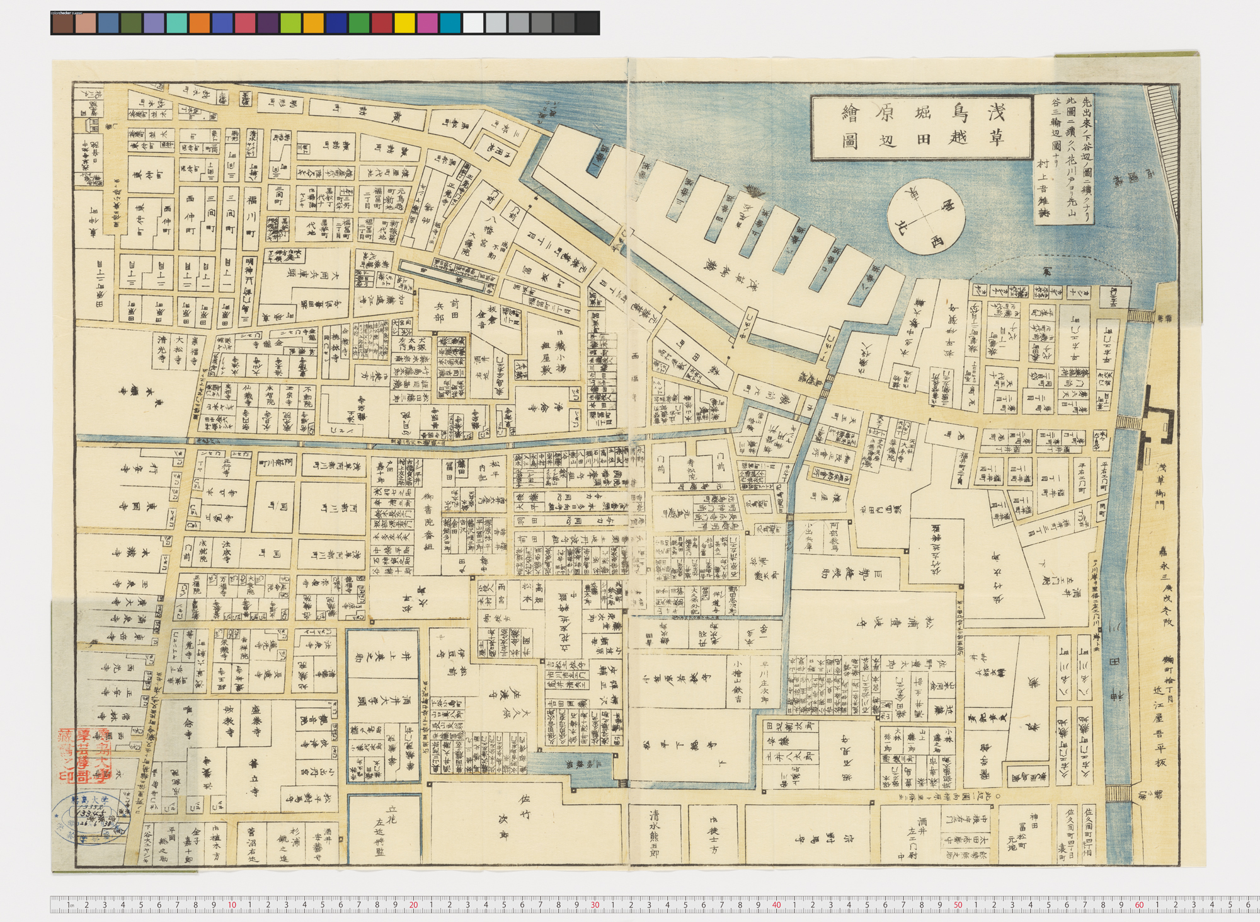Pick the mint turquoise color swatch

[x=176, y=23]
